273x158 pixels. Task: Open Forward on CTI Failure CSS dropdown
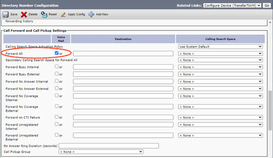(x=220, y=117)
